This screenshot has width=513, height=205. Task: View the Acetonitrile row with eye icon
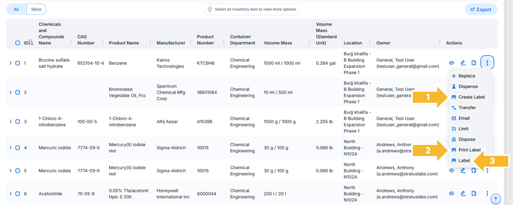tap(451, 193)
